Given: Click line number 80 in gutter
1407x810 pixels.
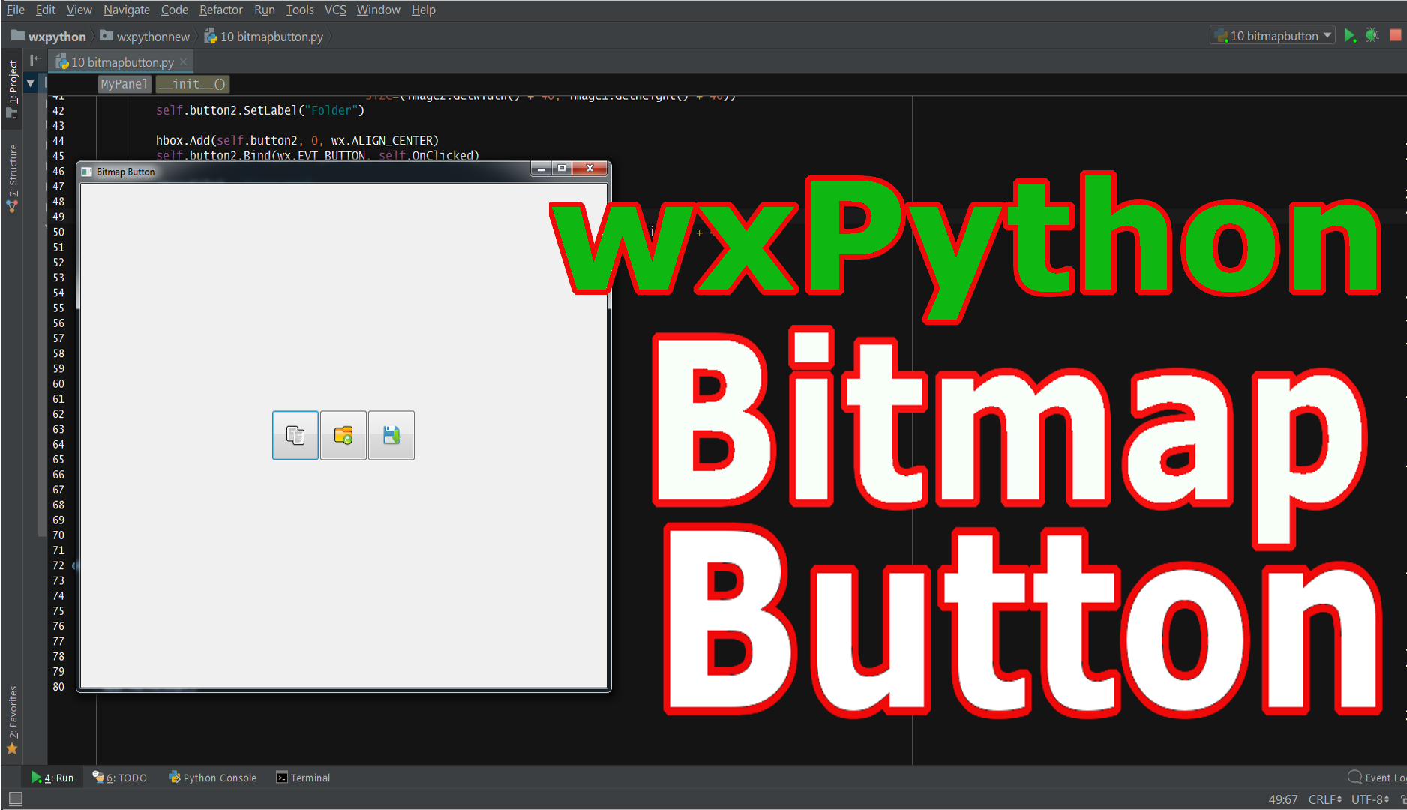Looking at the screenshot, I should [x=58, y=687].
